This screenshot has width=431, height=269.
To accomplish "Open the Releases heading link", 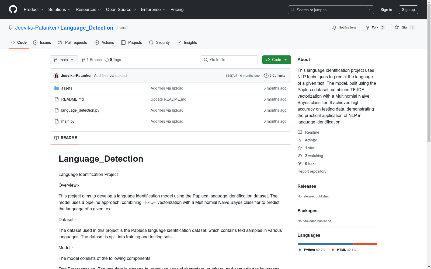I will [x=307, y=186].
